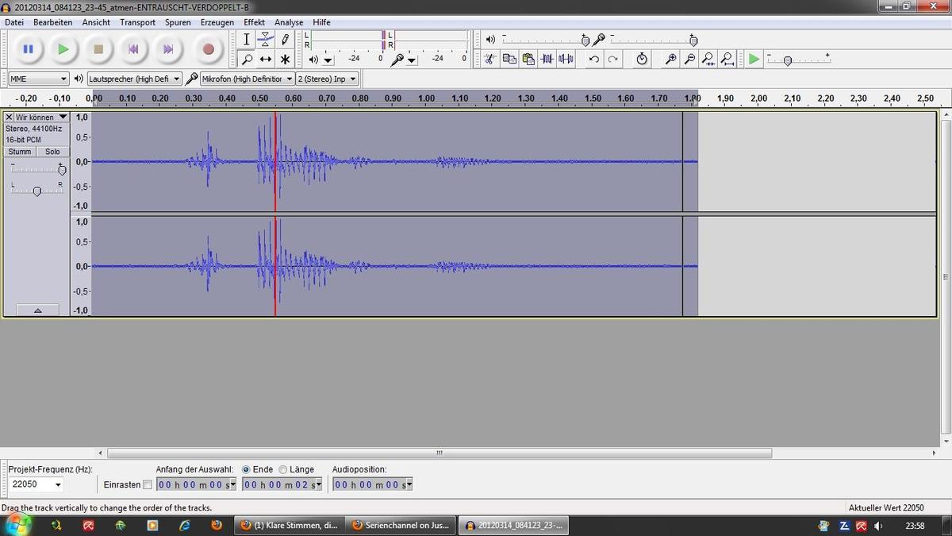Open the Ansicht menu
The width and height of the screenshot is (952, 536).
pos(96,22)
